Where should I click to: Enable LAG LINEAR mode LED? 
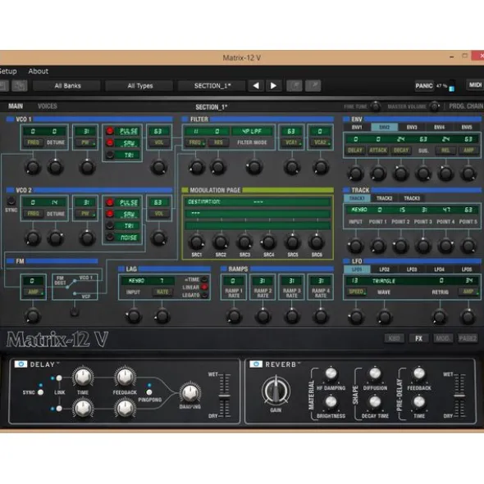pos(204,287)
